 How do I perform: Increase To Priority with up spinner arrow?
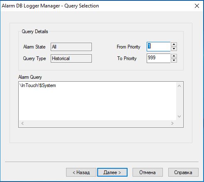click(174, 56)
